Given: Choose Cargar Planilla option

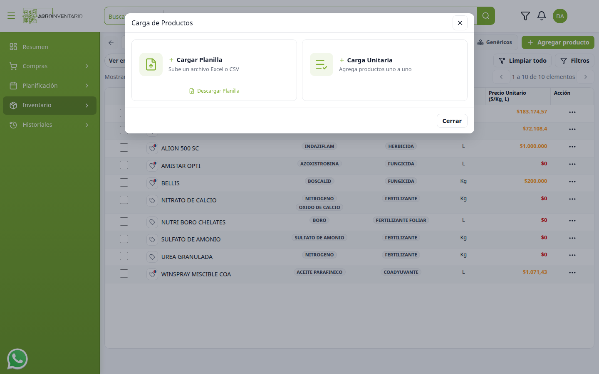Looking at the screenshot, I should click(214, 70).
